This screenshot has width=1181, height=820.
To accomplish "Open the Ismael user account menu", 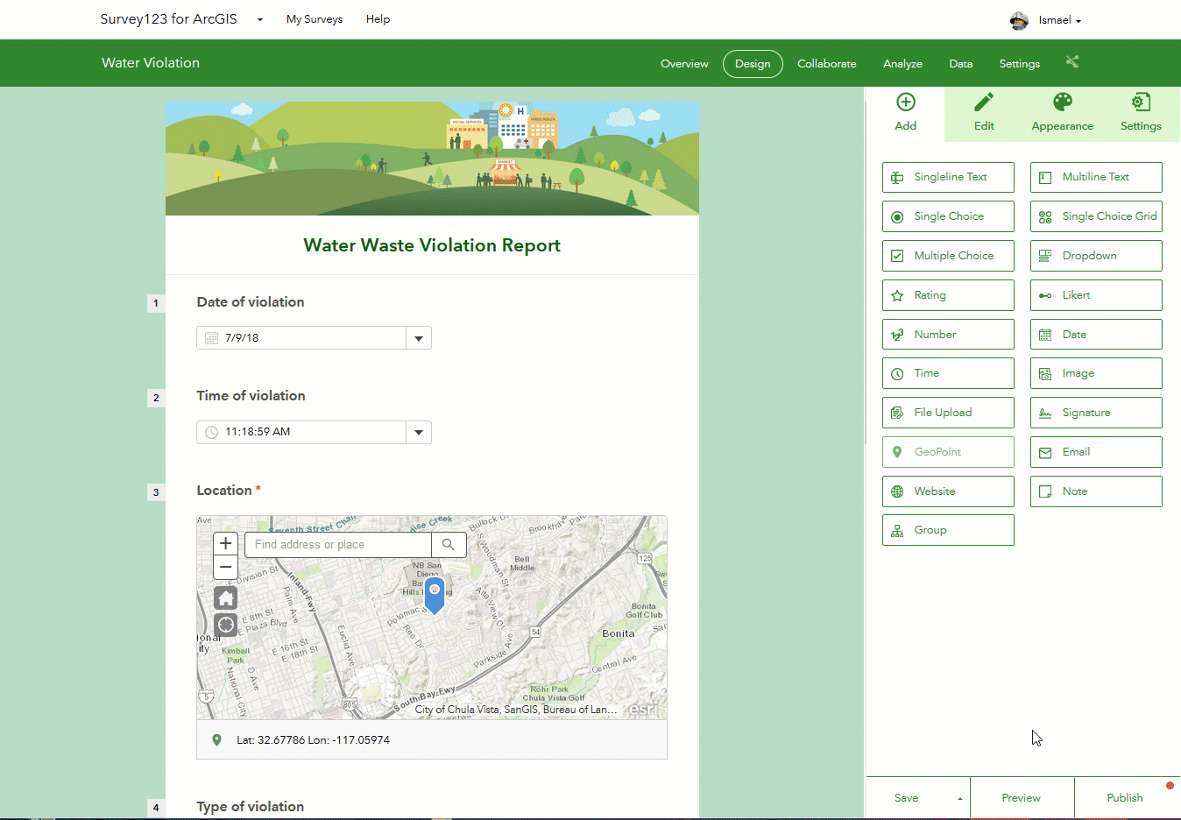I will 1060,20.
